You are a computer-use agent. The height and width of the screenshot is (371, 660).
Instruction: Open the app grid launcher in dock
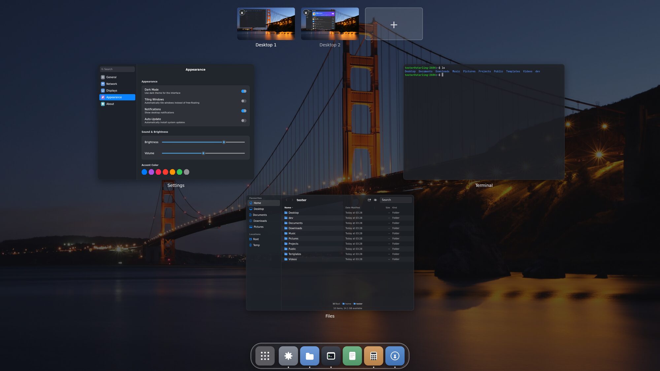[265, 356]
